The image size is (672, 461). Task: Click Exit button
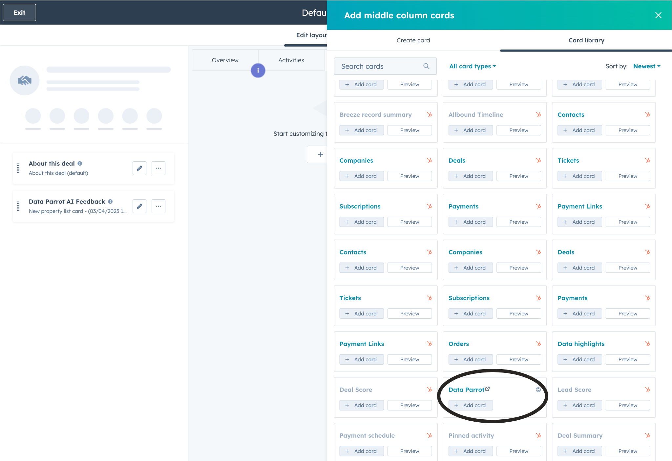coord(19,12)
